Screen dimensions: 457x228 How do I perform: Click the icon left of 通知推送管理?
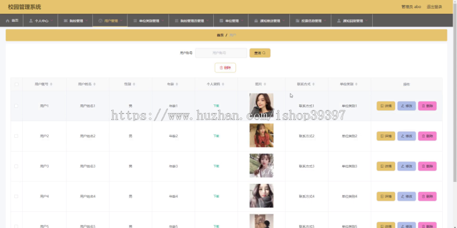pyautogui.click(x=256, y=21)
